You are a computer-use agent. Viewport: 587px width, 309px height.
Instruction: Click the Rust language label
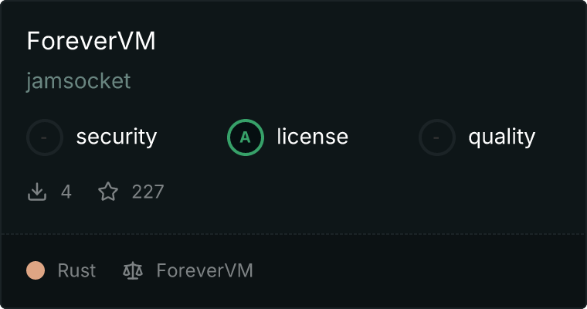[x=76, y=270]
